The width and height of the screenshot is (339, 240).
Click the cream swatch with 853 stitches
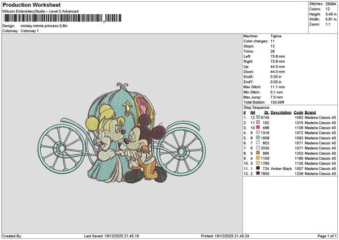tap(258, 143)
